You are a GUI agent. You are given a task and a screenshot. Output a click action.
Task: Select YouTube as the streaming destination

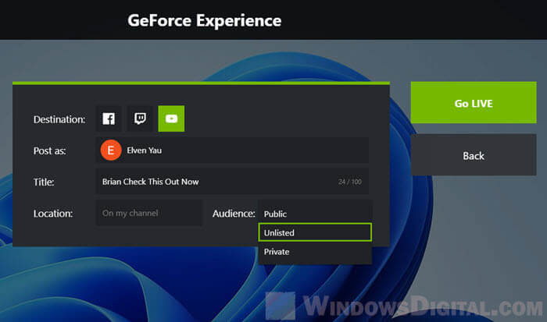point(171,119)
